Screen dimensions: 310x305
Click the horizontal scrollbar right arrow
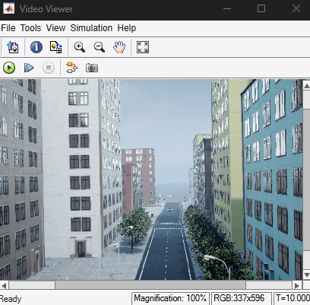297,285
